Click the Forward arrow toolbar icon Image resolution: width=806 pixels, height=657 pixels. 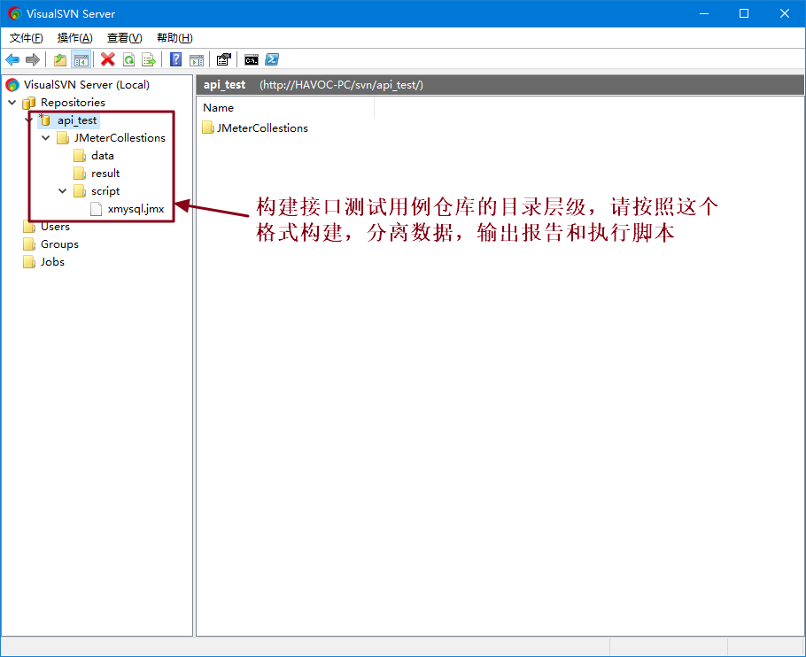pyautogui.click(x=33, y=59)
